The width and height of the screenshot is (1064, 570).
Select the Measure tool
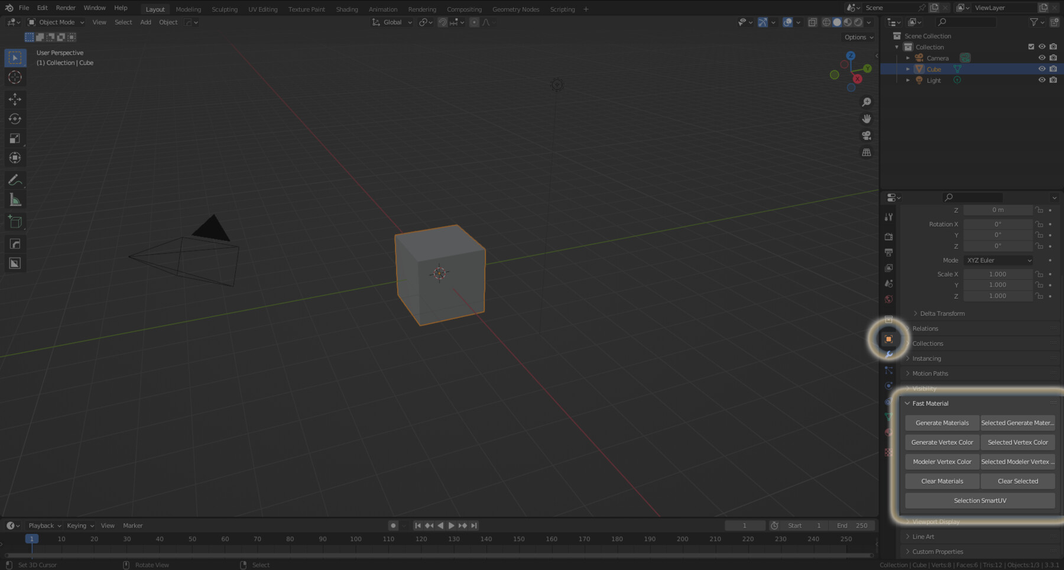tap(15, 199)
